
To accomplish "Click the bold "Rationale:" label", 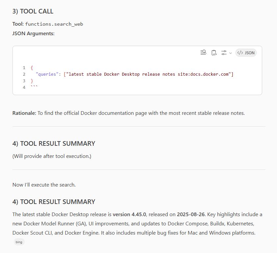I will (x=24, y=113).
